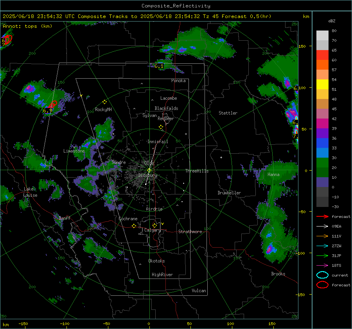
Task: Click yellow diamond marker above RockyMH label
Action: tap(104, 102)
